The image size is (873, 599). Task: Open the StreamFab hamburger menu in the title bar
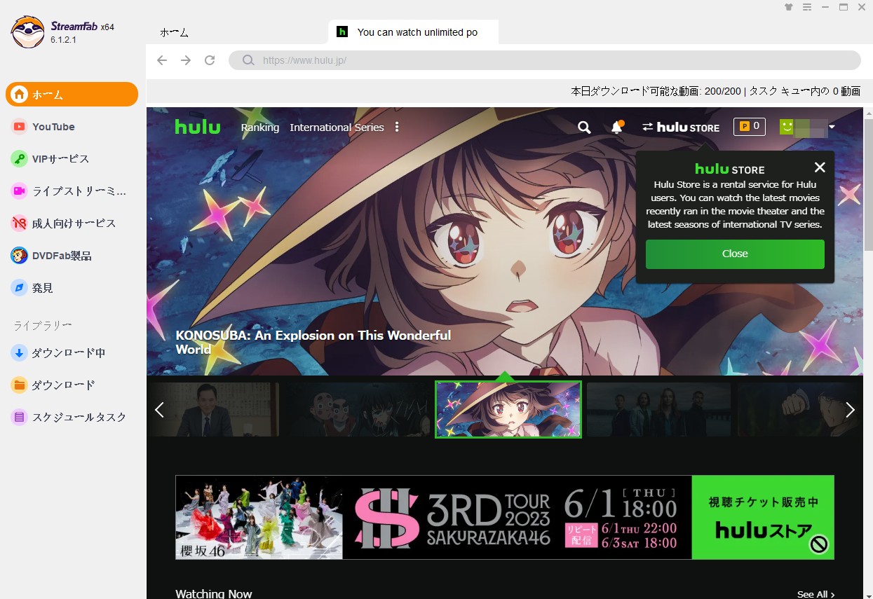(807, 7)
